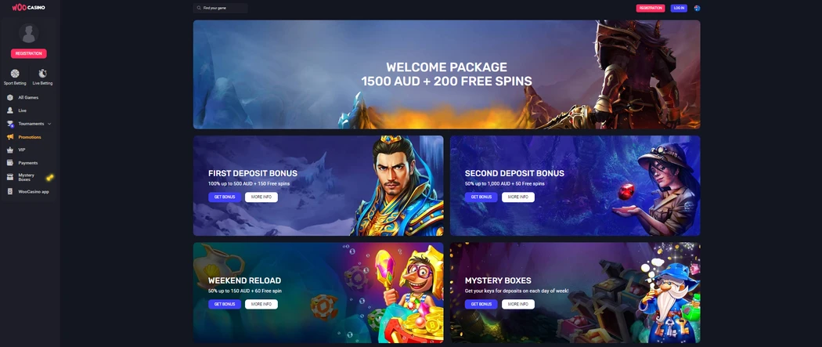The image size is (822, 347).
Task: Open Live Betting stopwatch icon
Action: click(x=42, y=74)
